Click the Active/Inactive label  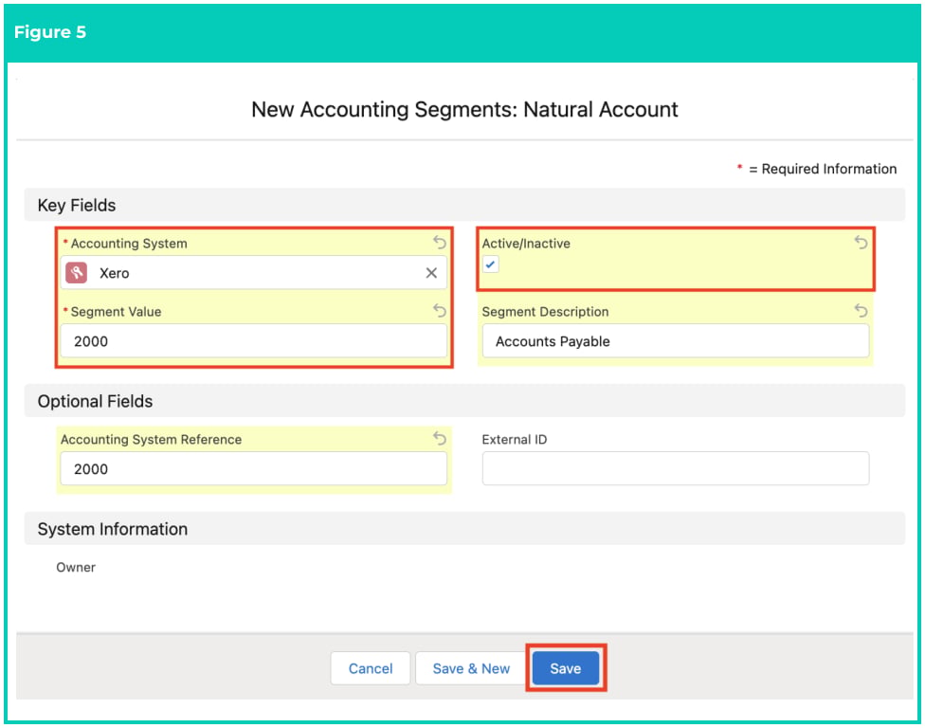526,243
